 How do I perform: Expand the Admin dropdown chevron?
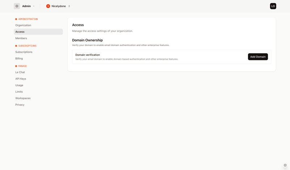click(x=34, y=6)
